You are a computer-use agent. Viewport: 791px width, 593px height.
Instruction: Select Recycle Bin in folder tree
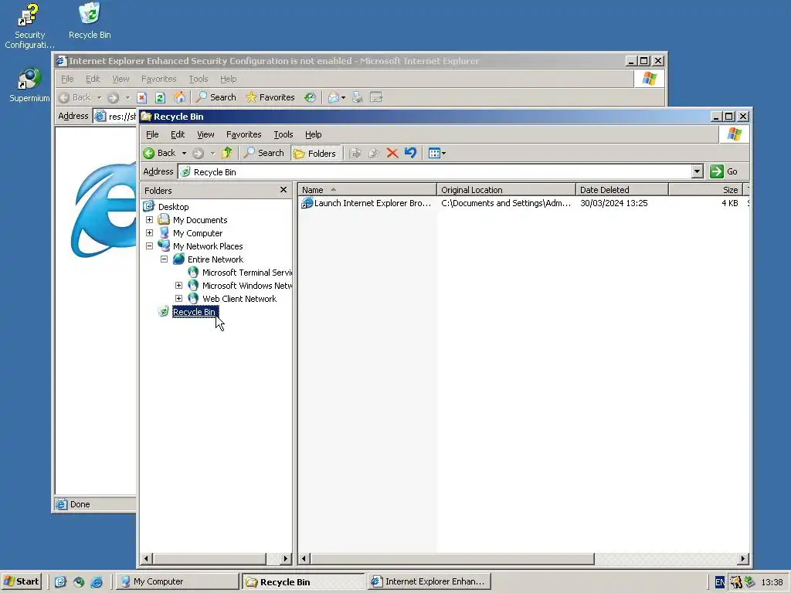194,312
